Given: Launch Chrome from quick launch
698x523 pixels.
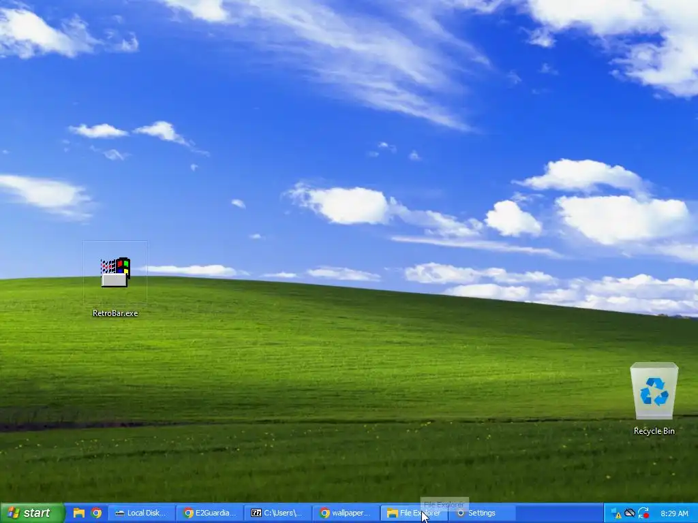Looking at the screenshot, I should [x=96, y=513].
